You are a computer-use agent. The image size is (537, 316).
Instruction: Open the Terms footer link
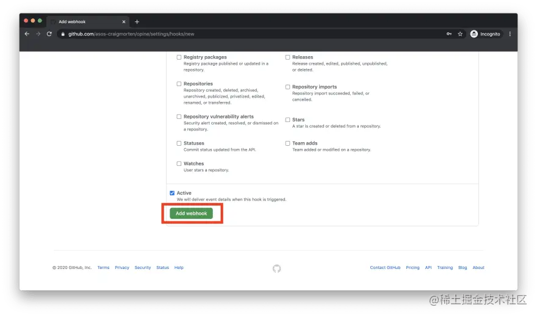[103, 268]
